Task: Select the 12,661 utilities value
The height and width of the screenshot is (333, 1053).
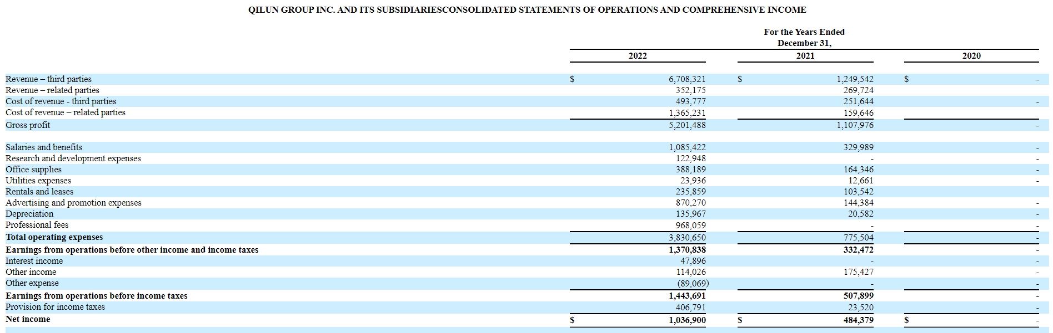Action: tap(861, 181)
